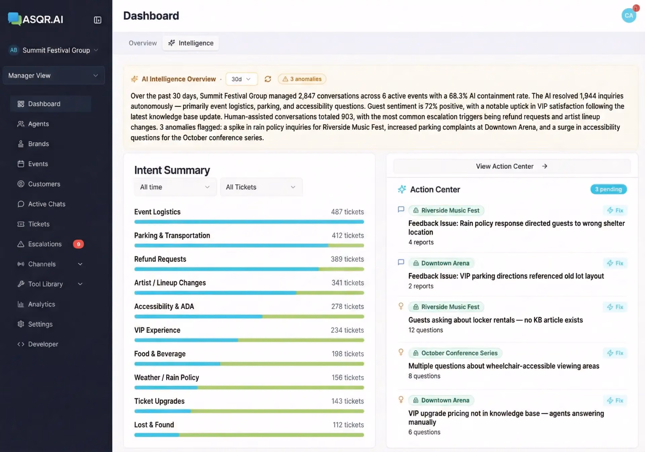Go to Dashboard in sidebar
The width and height of the screenshot is (645, 452).
50,104
